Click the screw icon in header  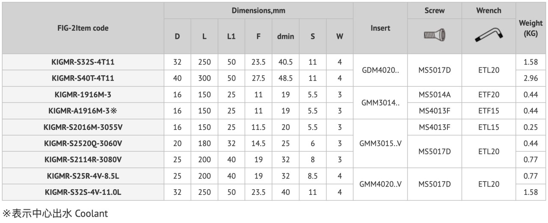435,36
